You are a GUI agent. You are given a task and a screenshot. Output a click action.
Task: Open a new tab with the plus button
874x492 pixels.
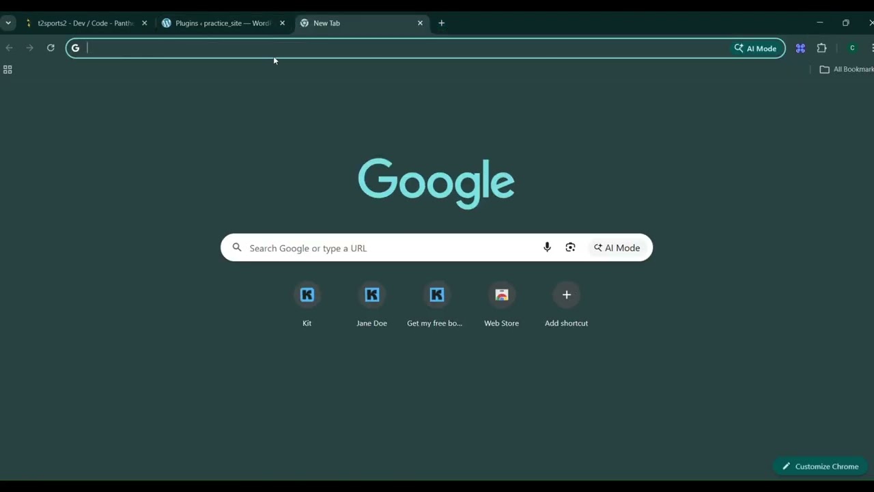coord(441,23)
